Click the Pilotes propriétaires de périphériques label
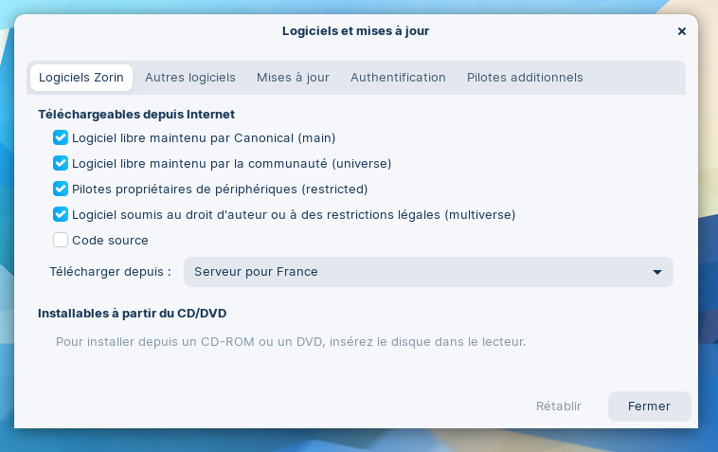This screenshot has width=718, height=452. coord(220,189)
